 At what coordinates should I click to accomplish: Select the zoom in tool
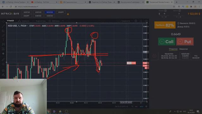pyautogui.click(x=3, y=64)
